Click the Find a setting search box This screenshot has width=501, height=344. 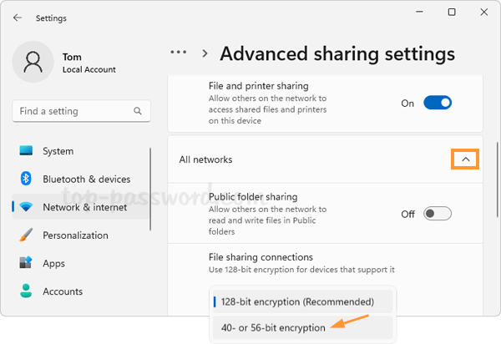tap(71, 111)
